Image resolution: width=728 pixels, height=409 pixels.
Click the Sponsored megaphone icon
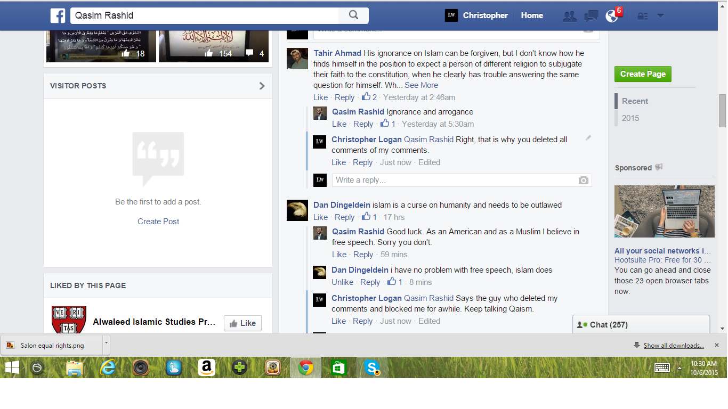point(659,167)
